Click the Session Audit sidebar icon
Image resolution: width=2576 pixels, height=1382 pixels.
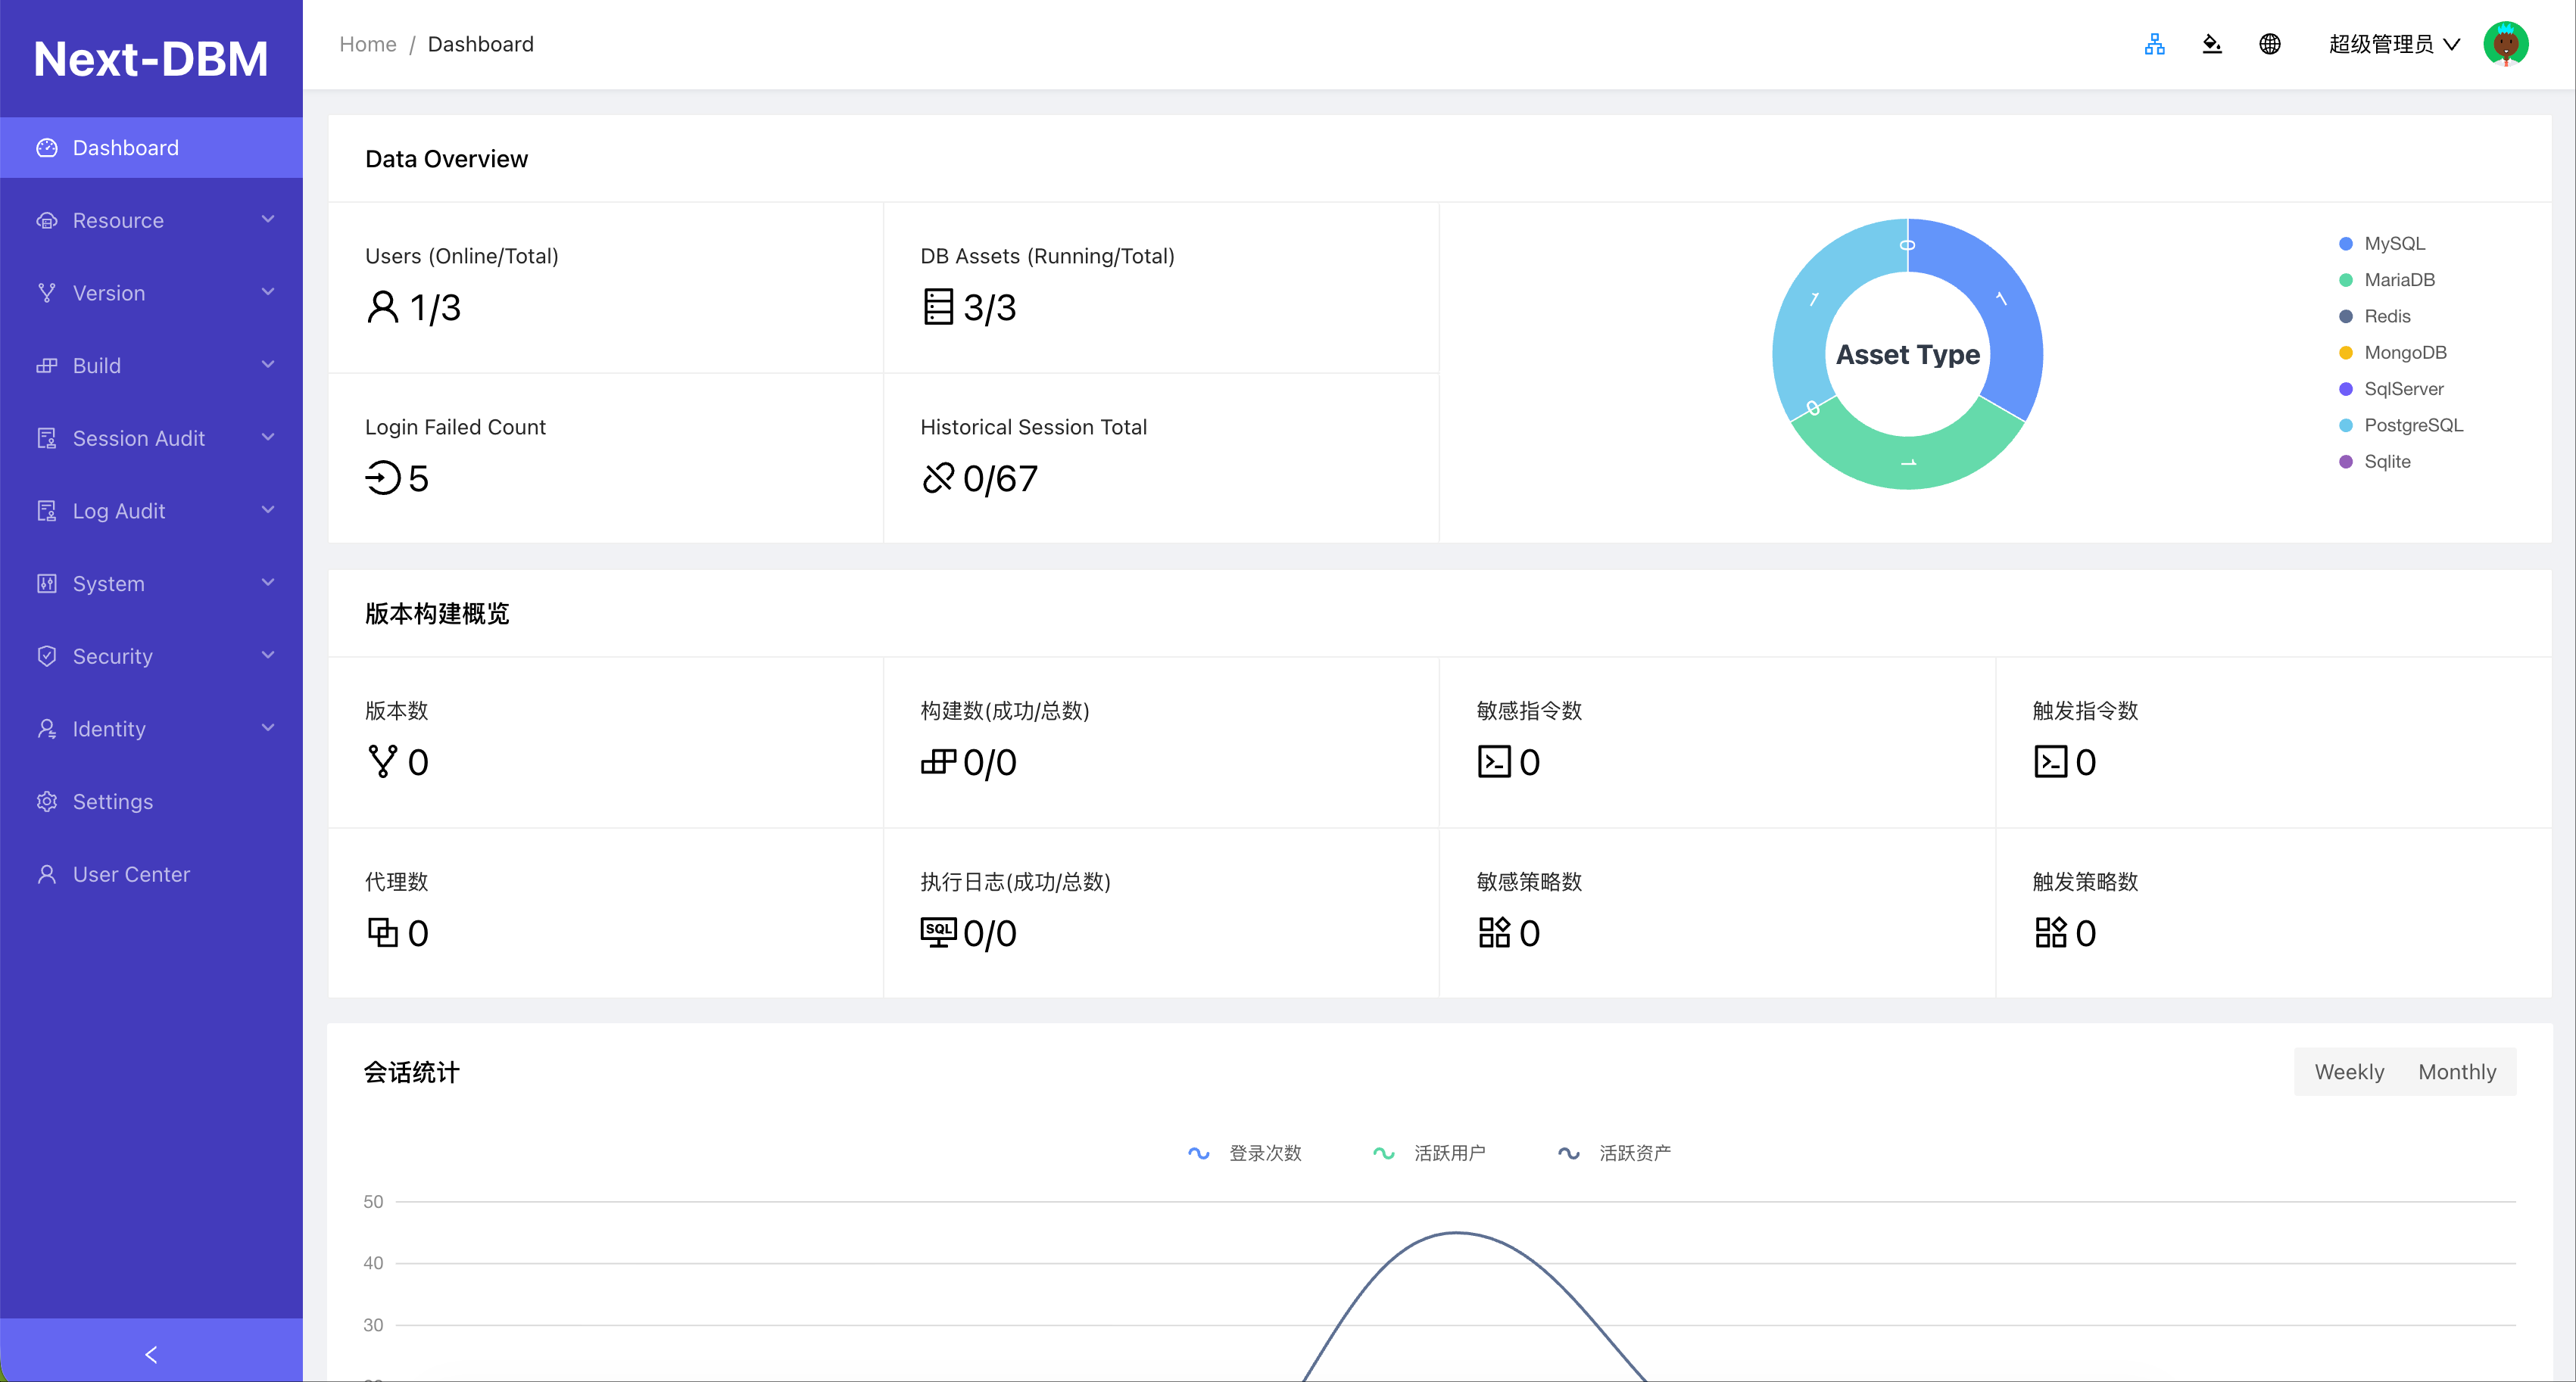click(x=47, y=437)
